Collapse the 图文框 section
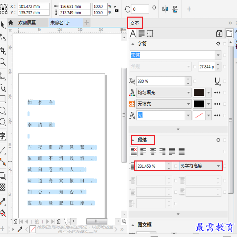237x238 pixels. point(133,225)
